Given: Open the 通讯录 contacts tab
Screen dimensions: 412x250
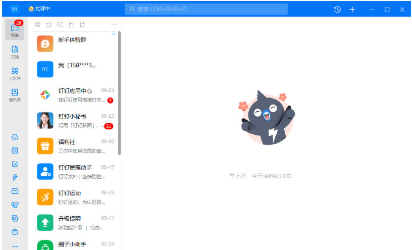Looking at the screenshot, I should click(15, 95).
